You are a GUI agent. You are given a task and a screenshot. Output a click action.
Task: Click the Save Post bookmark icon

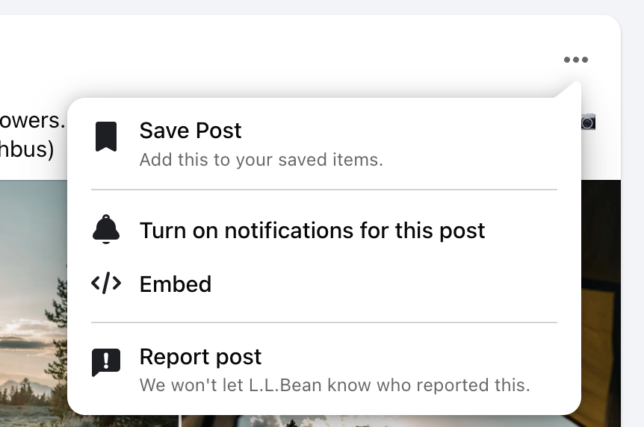106,137
